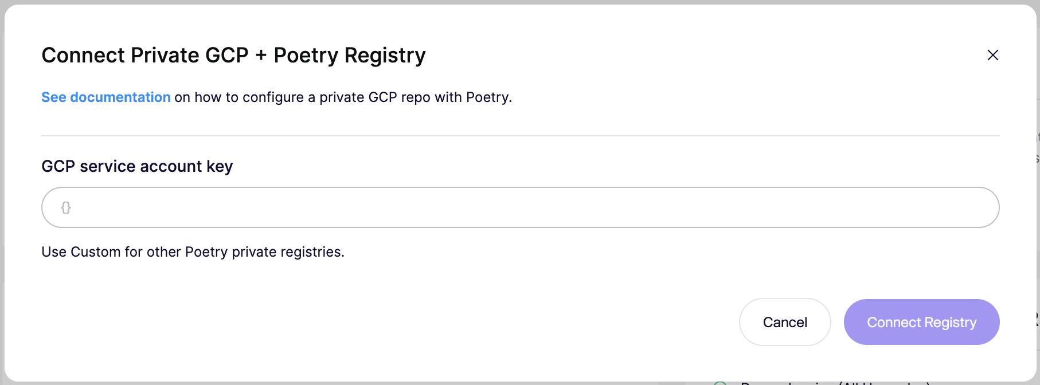Image resolution: width=1040 pixels, height=385 pixels.
Task: Click the Use Custom for other registries hint
Action: tap(193, 252)
